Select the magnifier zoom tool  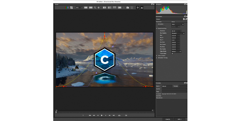95,8
